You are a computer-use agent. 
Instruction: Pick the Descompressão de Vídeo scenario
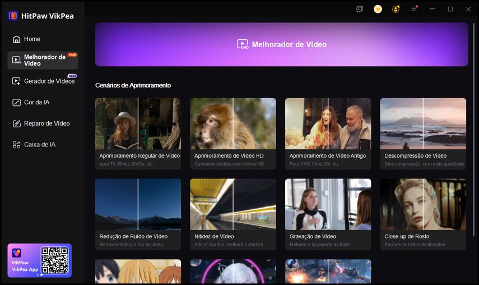coord(423,134)
